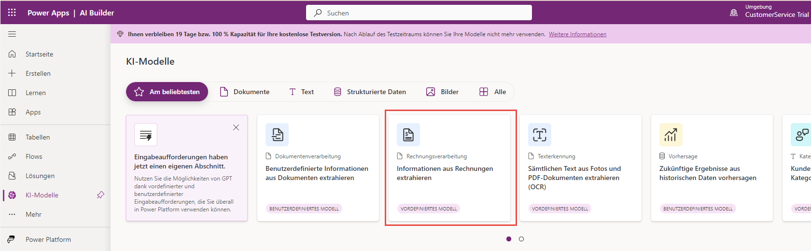The image size is (811, 251).
Task: Close the Eingabeaufforderungen info card
Action: (x=236, y=127)
